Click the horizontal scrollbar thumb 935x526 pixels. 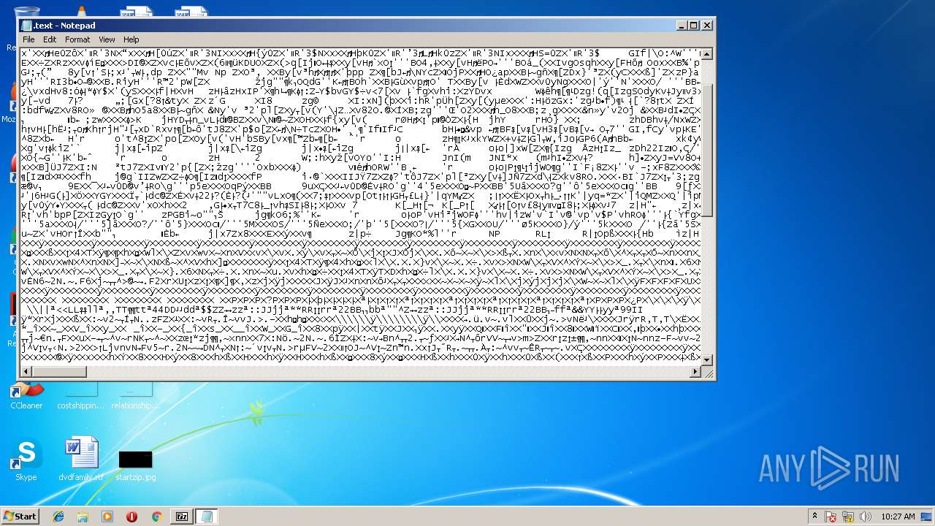point(59,372)
